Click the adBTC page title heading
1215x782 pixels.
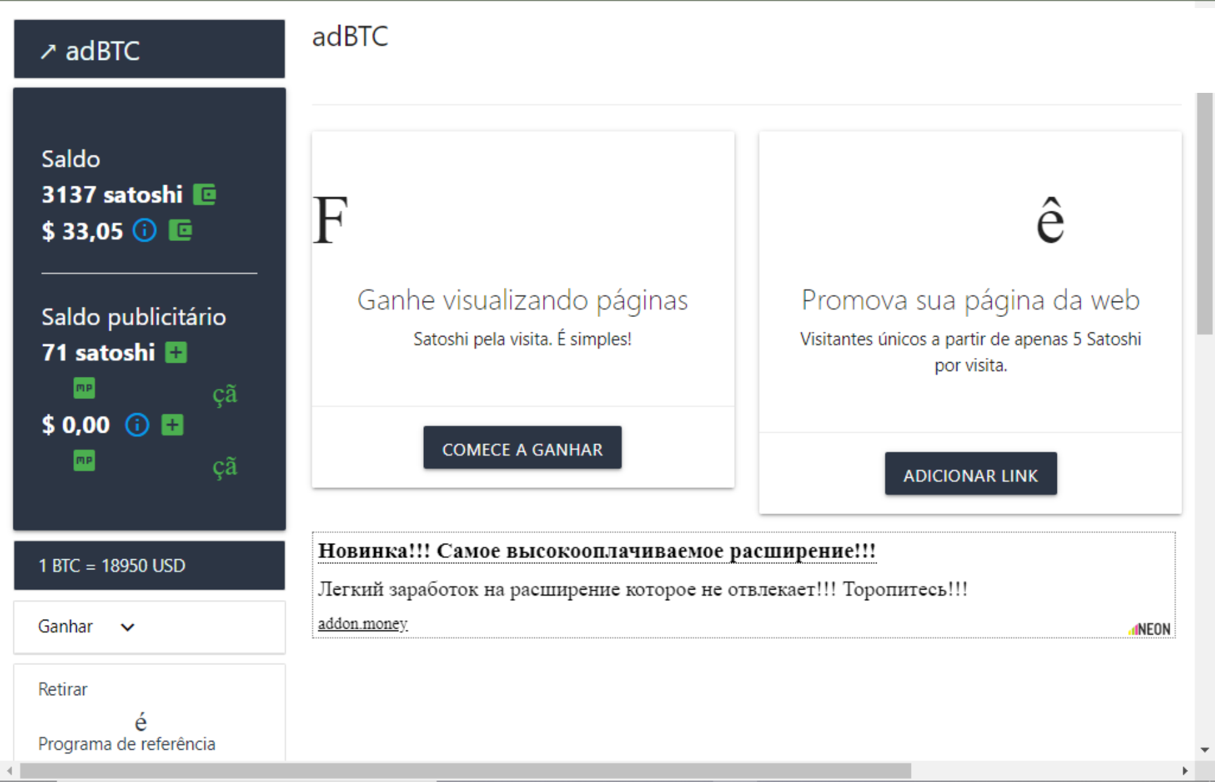350,36
